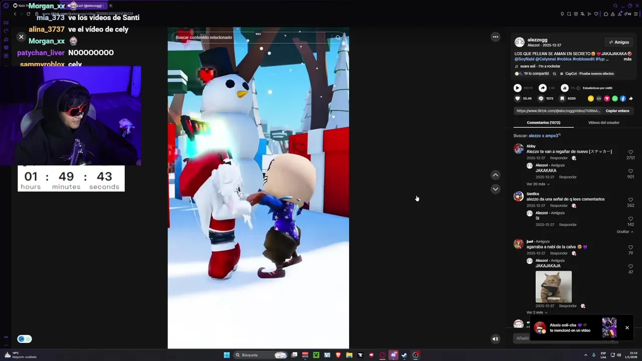The width and height of the screenshot is (642, 361).
Task: Click the thumbs-up engagement icon in vidIQ stats
Action: (x=564, y=88)
